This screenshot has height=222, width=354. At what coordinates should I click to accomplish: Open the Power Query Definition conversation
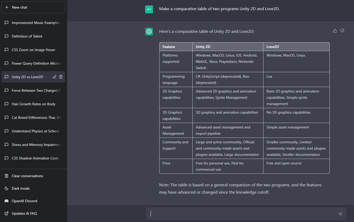click(33, 63)
